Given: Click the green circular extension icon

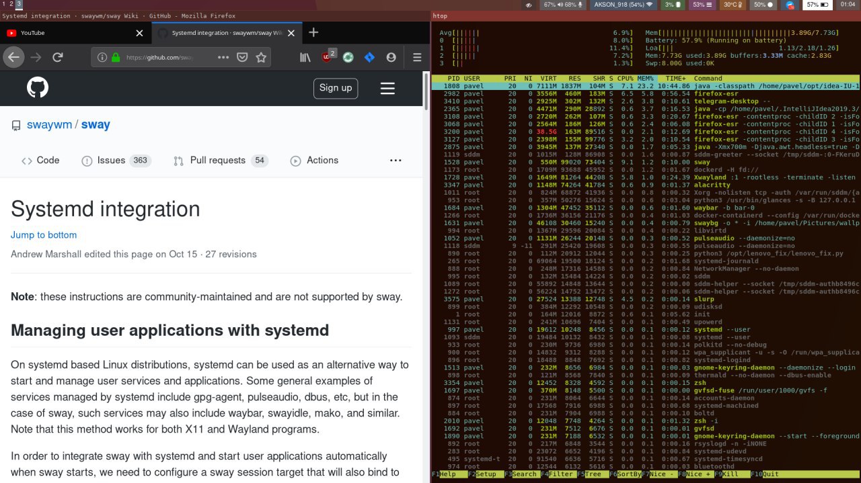Looking at the screenshot, I should pos(348,58).
